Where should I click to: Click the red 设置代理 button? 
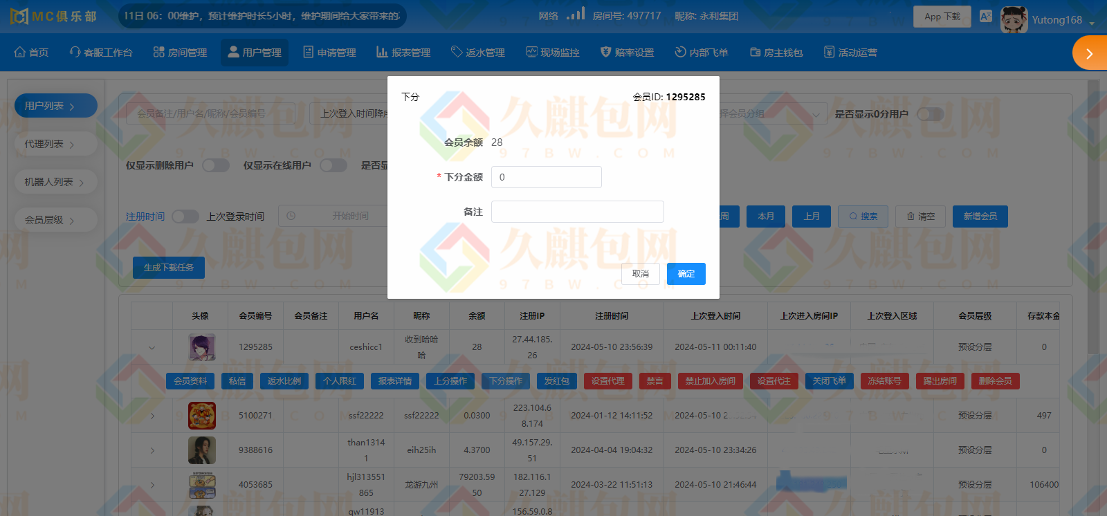pyautogui.click(x=608, y=381)
